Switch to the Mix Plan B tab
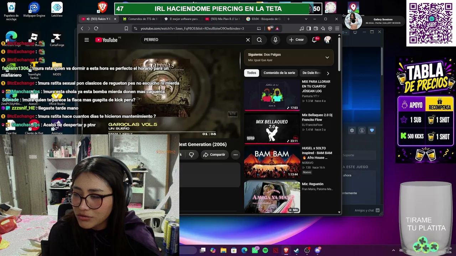Image resolution: width=456 pixels, height=256 pixels. pos(223,19)
